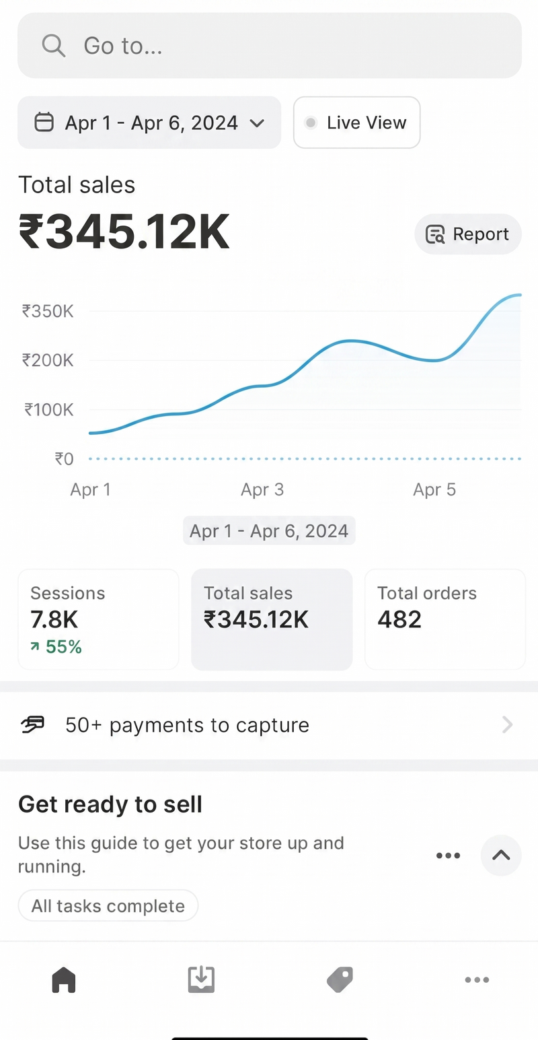
Task: Select the Sessions metric card
Action: (98, 619)
